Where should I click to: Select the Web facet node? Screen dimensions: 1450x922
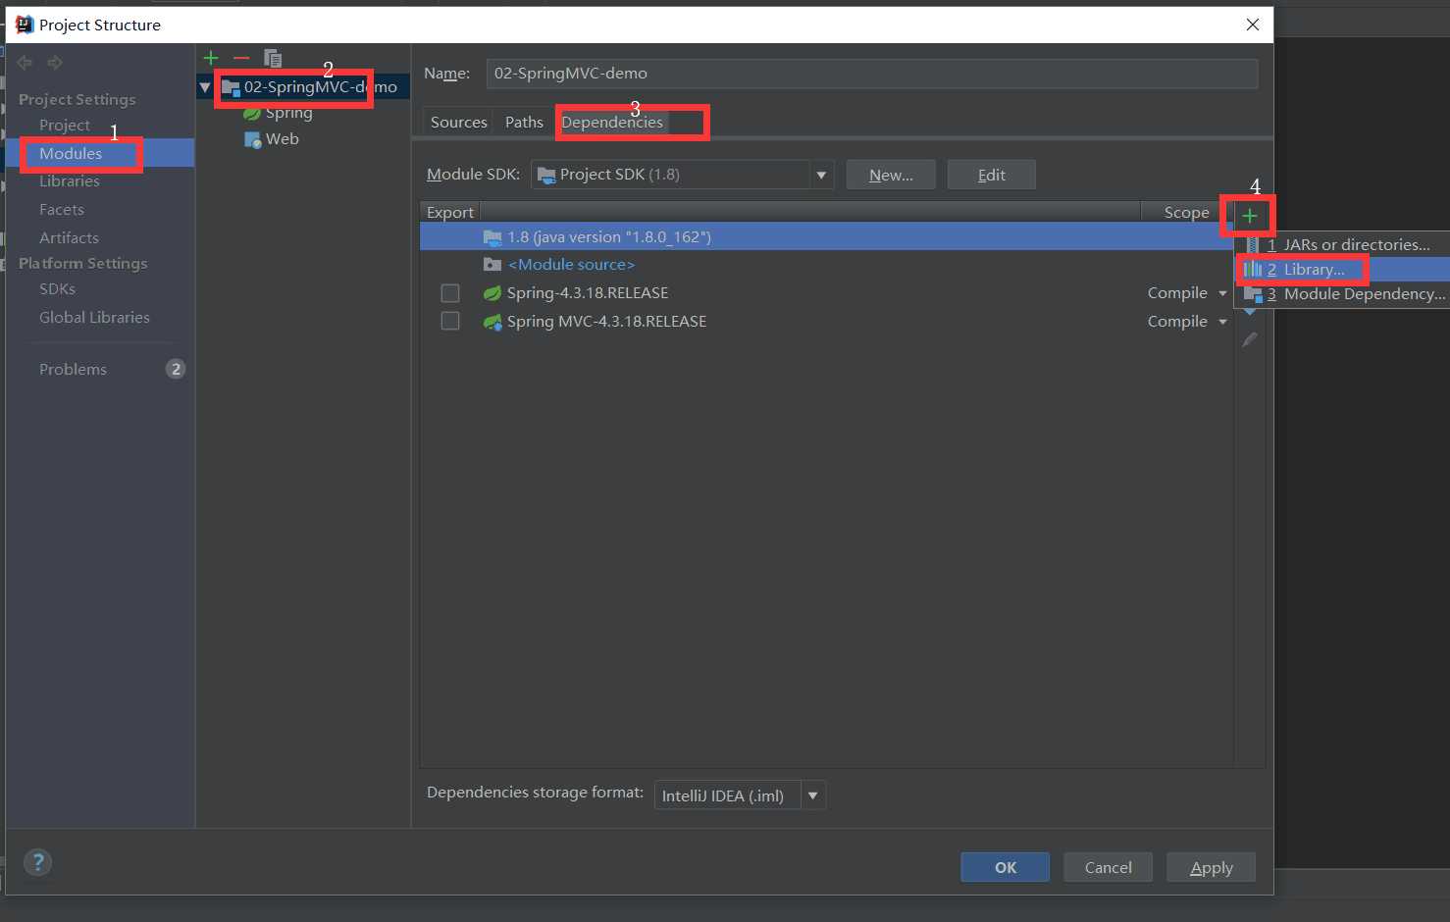(282, 139)
